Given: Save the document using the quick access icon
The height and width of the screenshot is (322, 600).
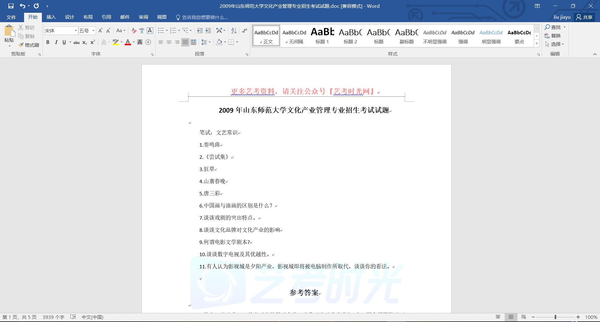Looking at the screenshot, I should tap(11, 6).
